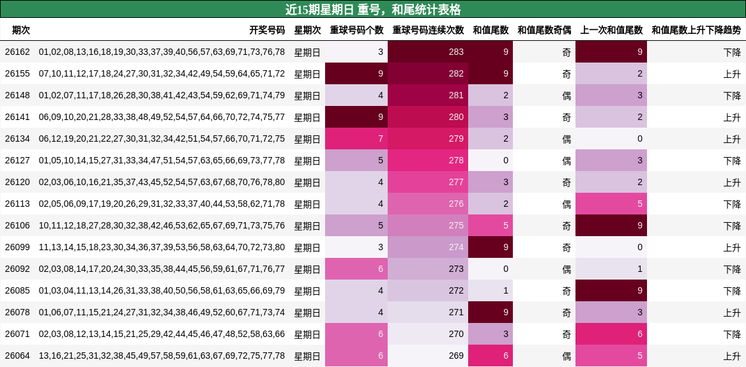The height and width of the screenshot is (367, 746).
Task: Select the 开奖号码 column header
Action: point(267,30)
